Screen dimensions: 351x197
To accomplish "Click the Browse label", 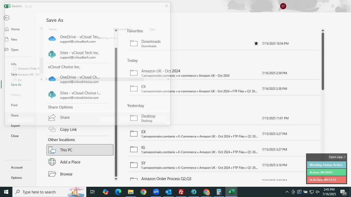I will coord(66,174).
